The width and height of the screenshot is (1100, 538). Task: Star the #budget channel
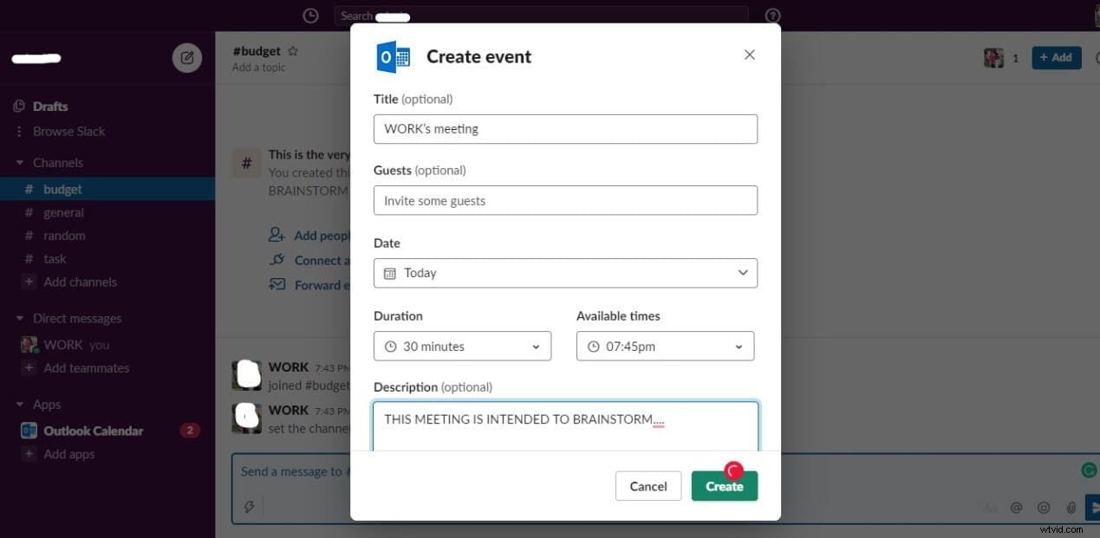coord(292,50)
